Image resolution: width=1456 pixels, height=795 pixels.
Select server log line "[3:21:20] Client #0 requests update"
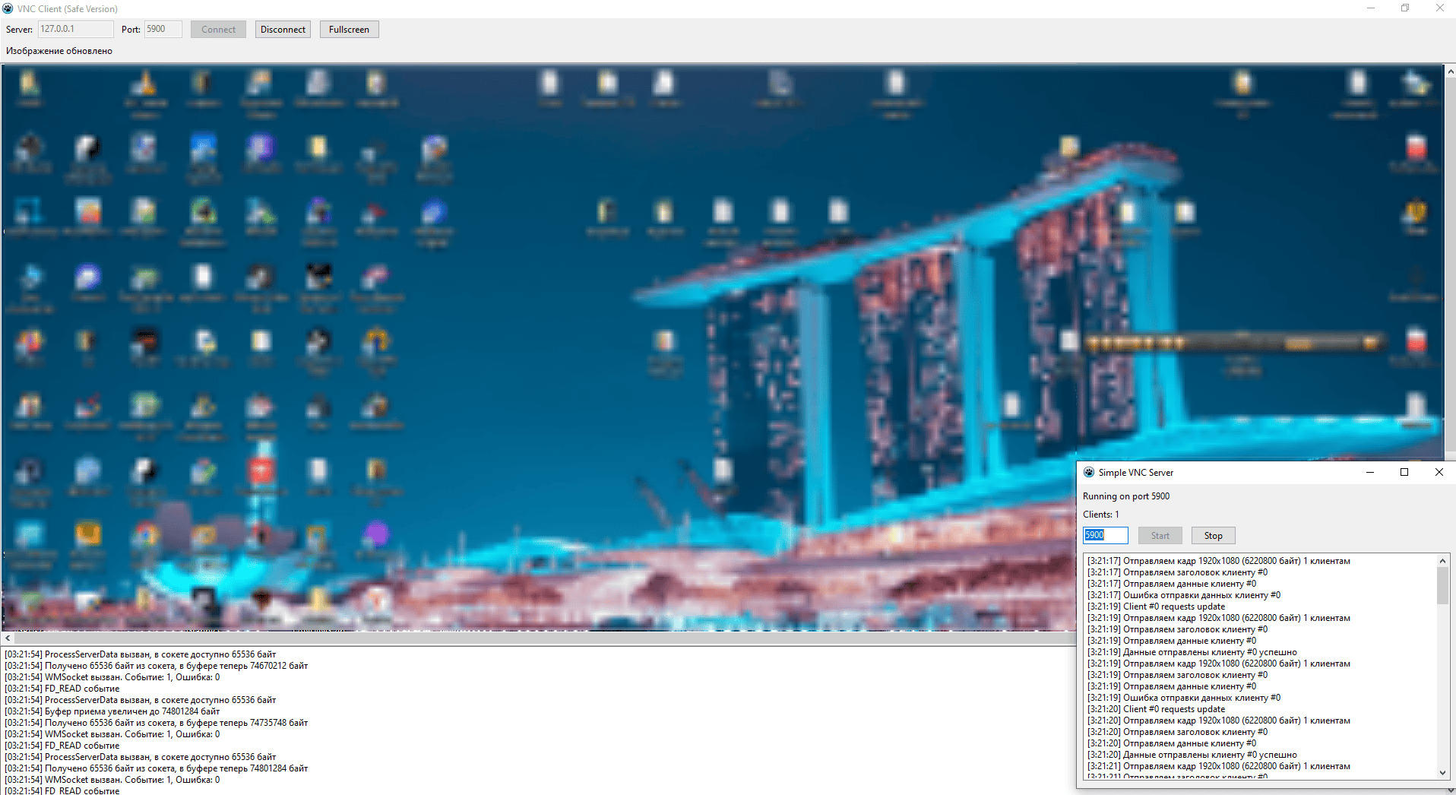point(1157,709)
